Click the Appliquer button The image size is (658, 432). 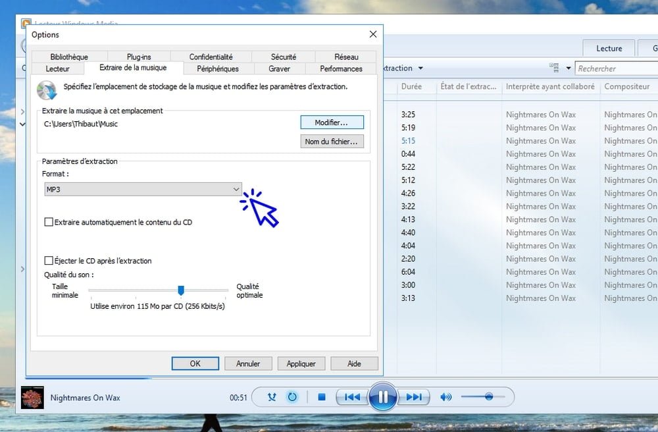(x=301, y=364)
